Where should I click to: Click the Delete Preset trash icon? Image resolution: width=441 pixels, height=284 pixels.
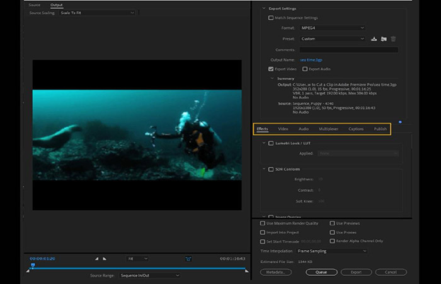[393, 39]
